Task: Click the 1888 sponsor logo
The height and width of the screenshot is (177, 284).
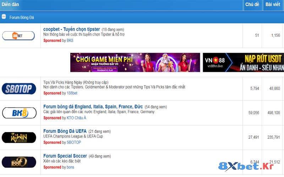Action: [x=19, y=162]
